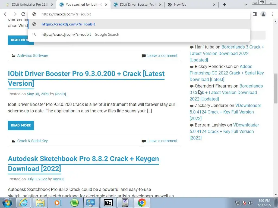The image size is (278, 208).
Task: Click the comment bubble icon in the Antivirus Software row
Action: coord(144,56)
